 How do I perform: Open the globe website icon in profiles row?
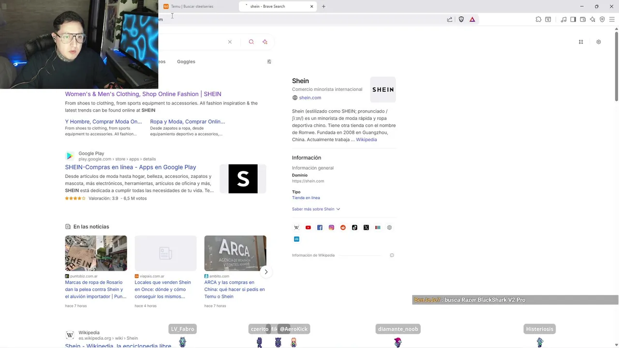(x=389, y=228)
